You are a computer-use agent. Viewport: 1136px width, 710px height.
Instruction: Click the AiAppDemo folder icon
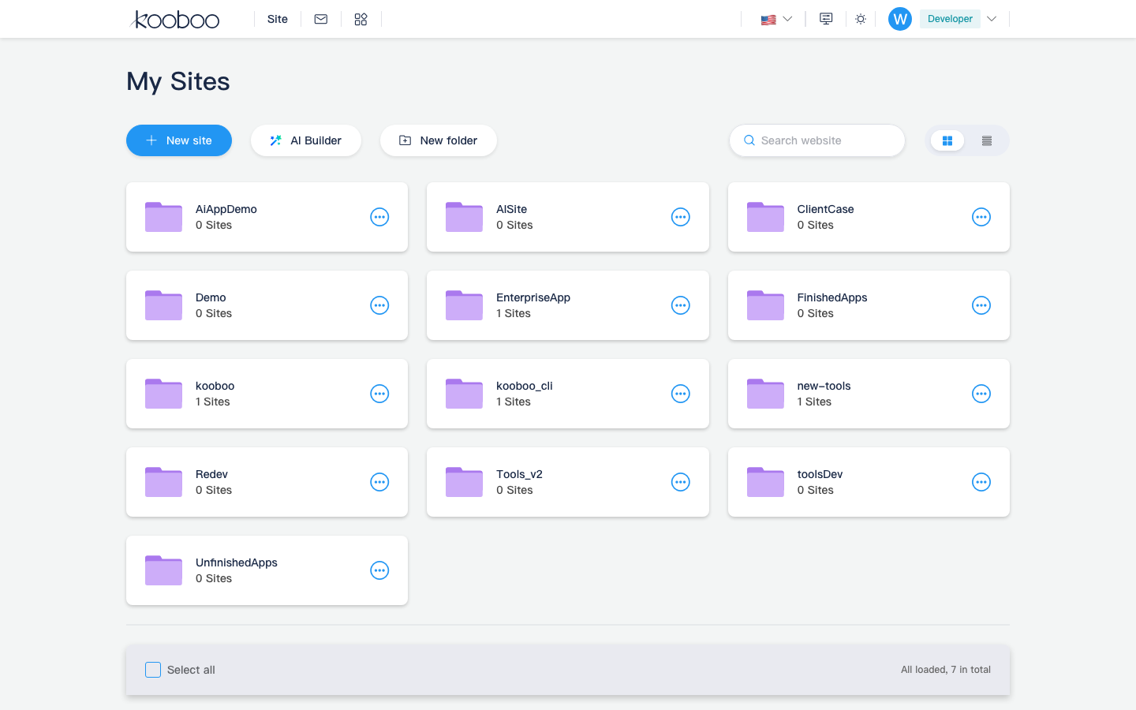164,217
